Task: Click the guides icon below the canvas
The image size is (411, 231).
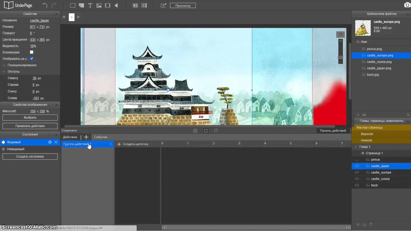Action: [x=216, y=131]
